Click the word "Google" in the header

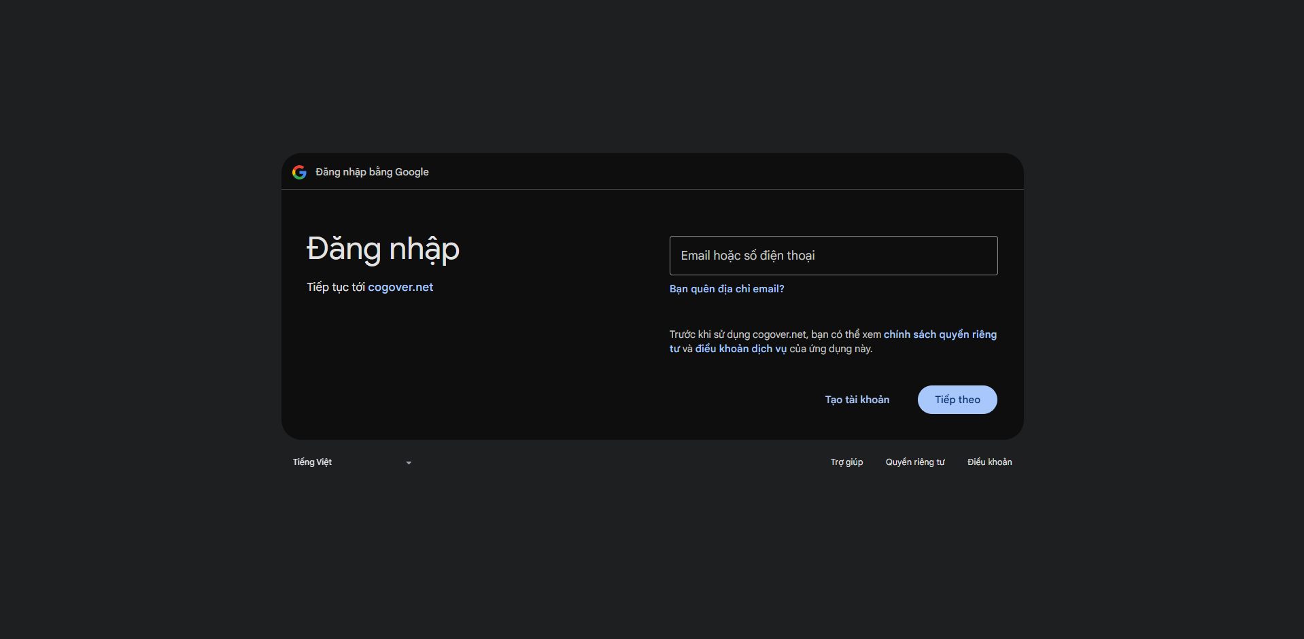tap(412, 172)
